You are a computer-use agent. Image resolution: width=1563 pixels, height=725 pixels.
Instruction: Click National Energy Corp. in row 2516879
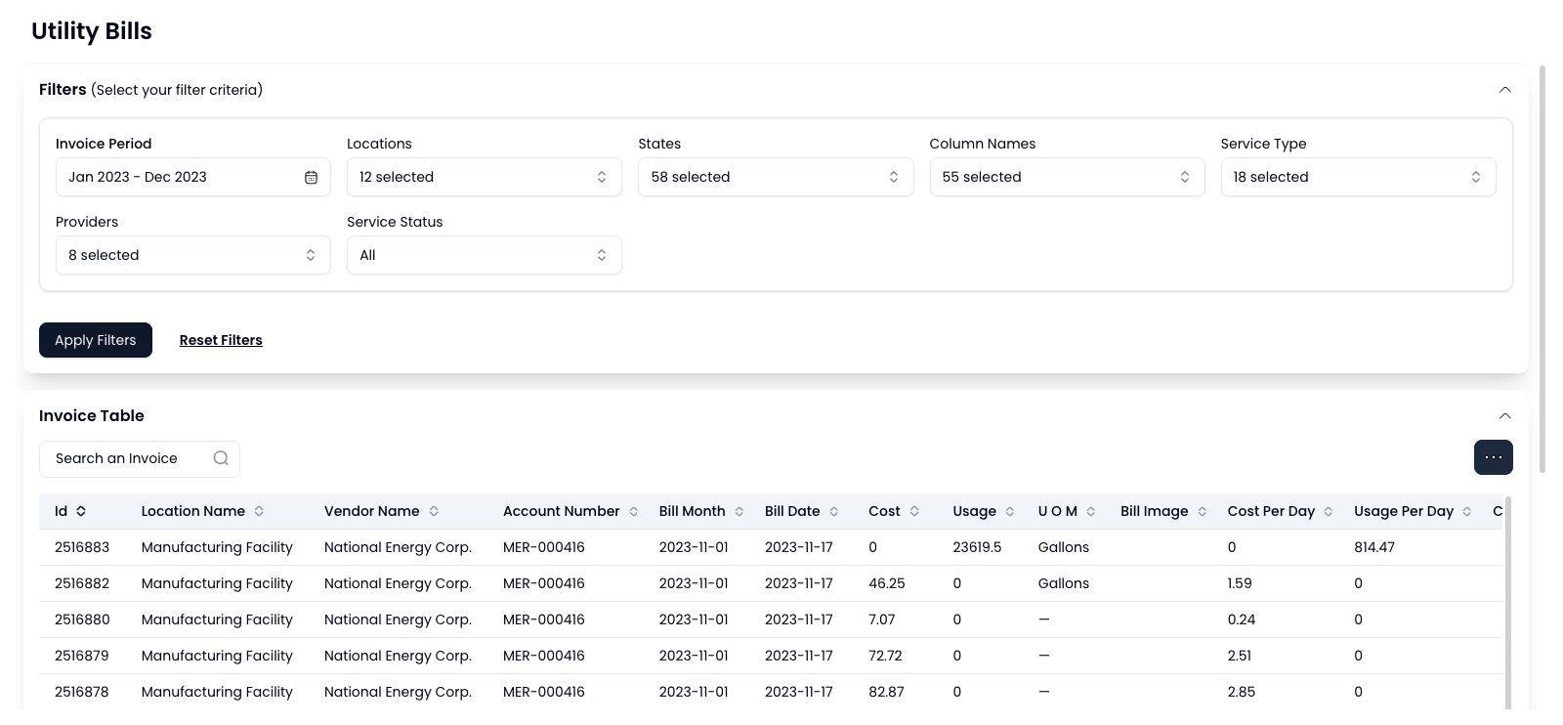click(398, 656)
